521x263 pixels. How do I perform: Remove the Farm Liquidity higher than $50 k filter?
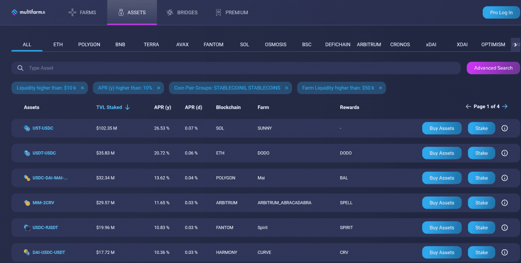pyautogui.click(x=381, y=88)
